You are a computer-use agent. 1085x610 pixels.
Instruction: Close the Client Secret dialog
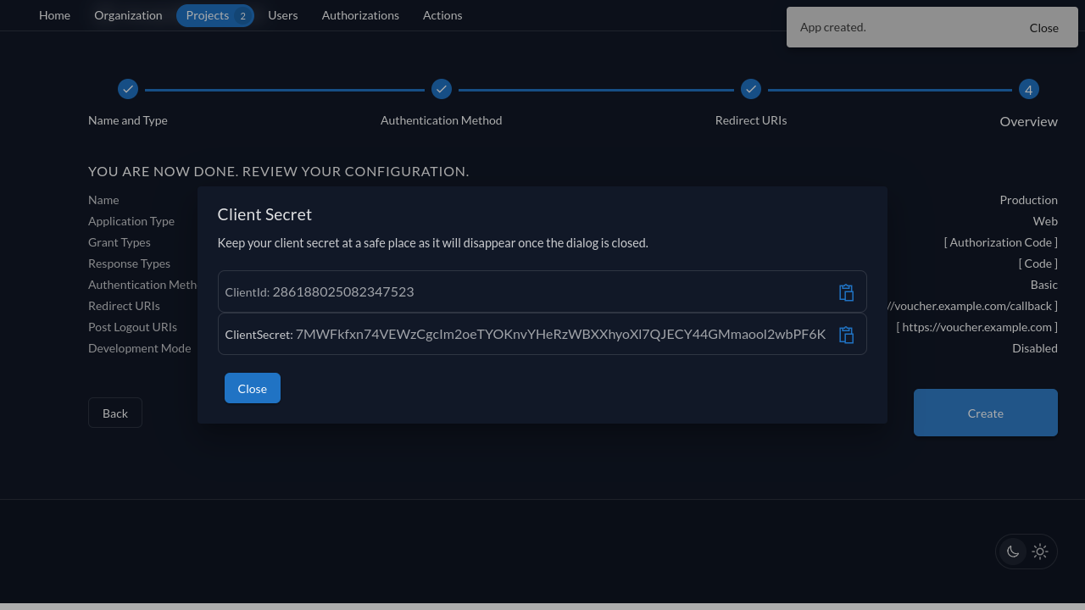(252, 388)
